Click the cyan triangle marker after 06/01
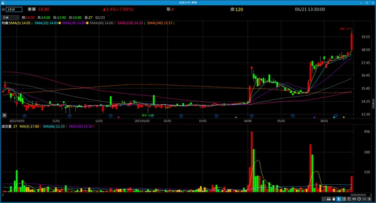Image resolution: width=376 pixels, height=203 pixels. click(334, 117)
